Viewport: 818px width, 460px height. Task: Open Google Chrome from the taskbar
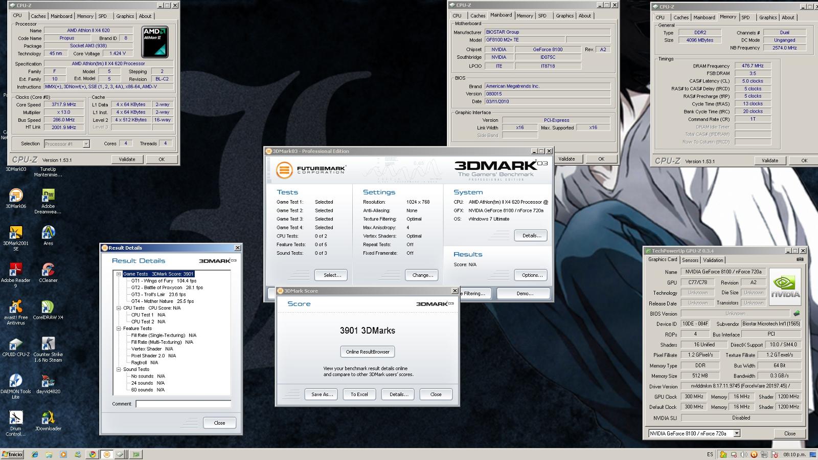click(92, 454)
